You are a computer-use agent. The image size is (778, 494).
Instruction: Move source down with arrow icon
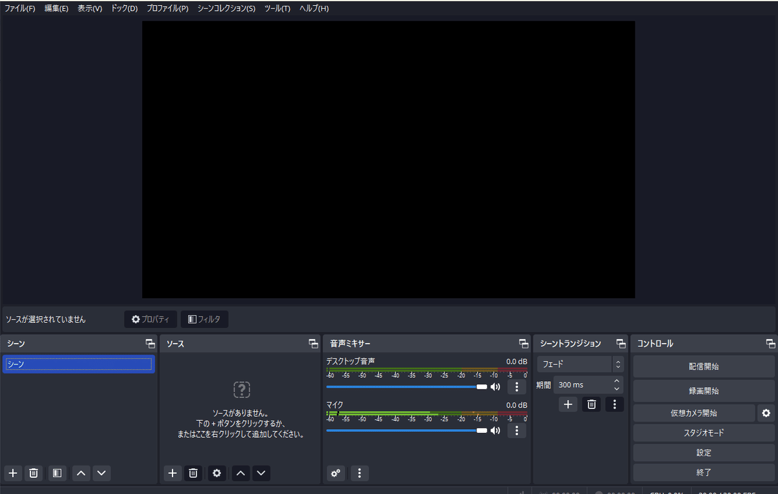261,473
